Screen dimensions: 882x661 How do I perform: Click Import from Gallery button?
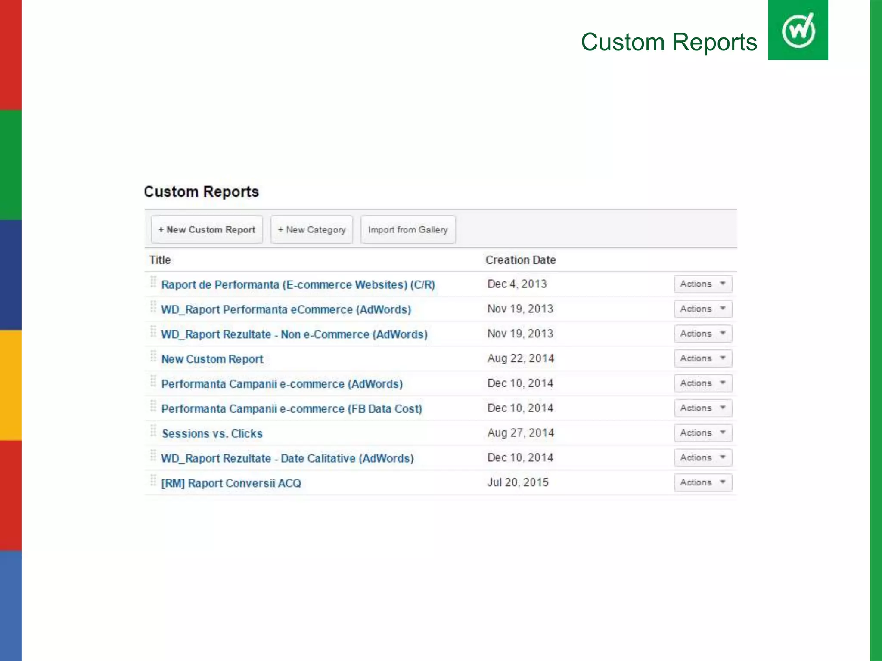[408, 230]
